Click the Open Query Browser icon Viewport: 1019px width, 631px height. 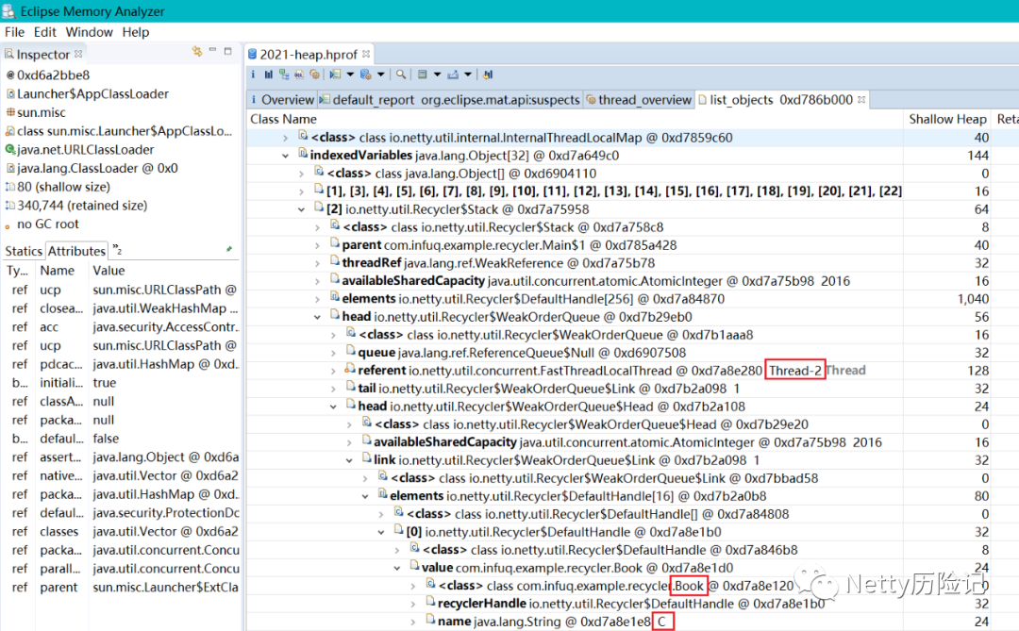366,75
